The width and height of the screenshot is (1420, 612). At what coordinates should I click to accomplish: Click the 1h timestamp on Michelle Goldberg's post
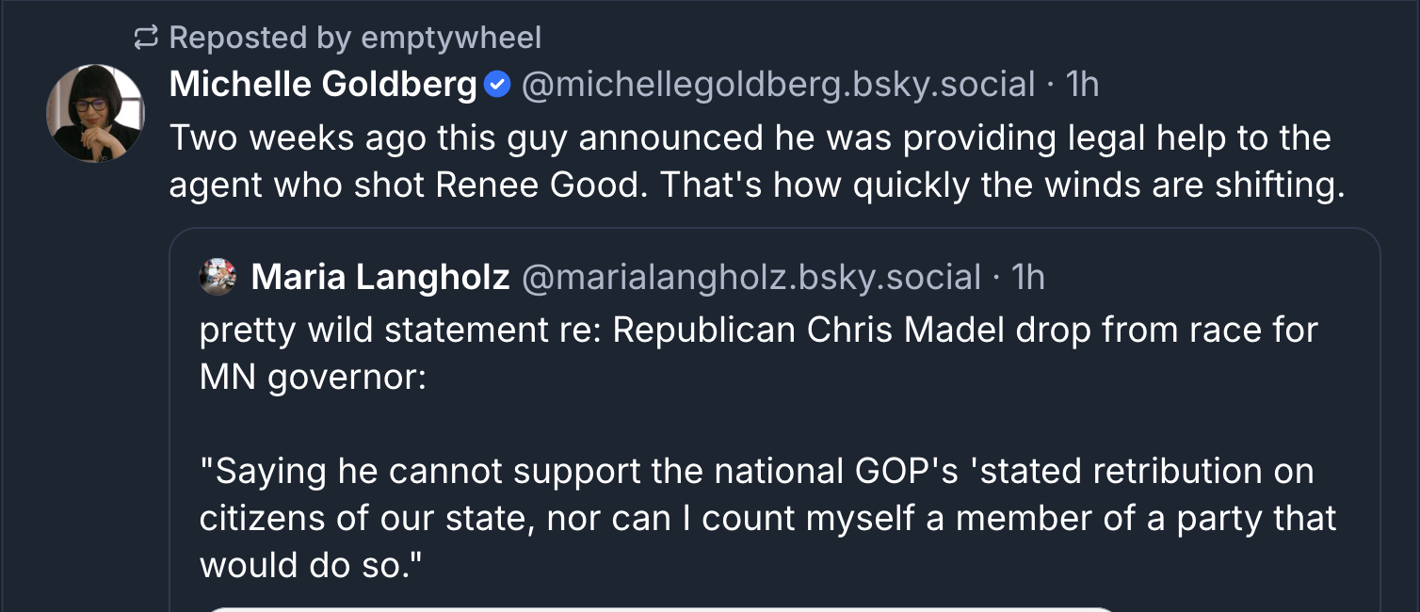(1083, 85)
